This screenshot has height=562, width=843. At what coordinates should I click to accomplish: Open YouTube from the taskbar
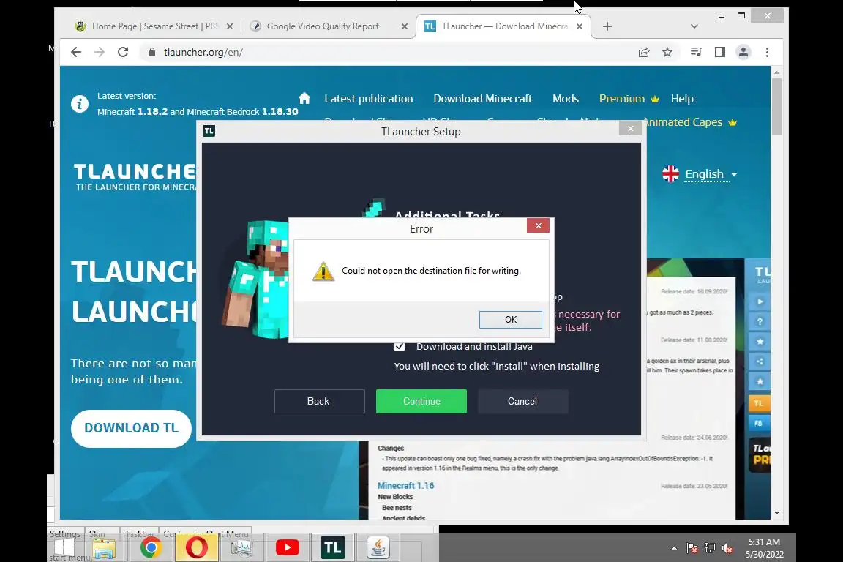coord(288,548)
